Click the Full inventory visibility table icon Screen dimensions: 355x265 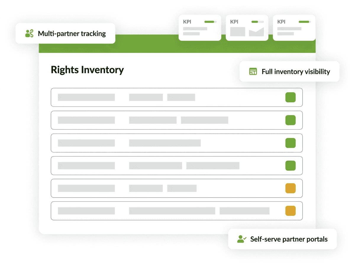[253, 71]
